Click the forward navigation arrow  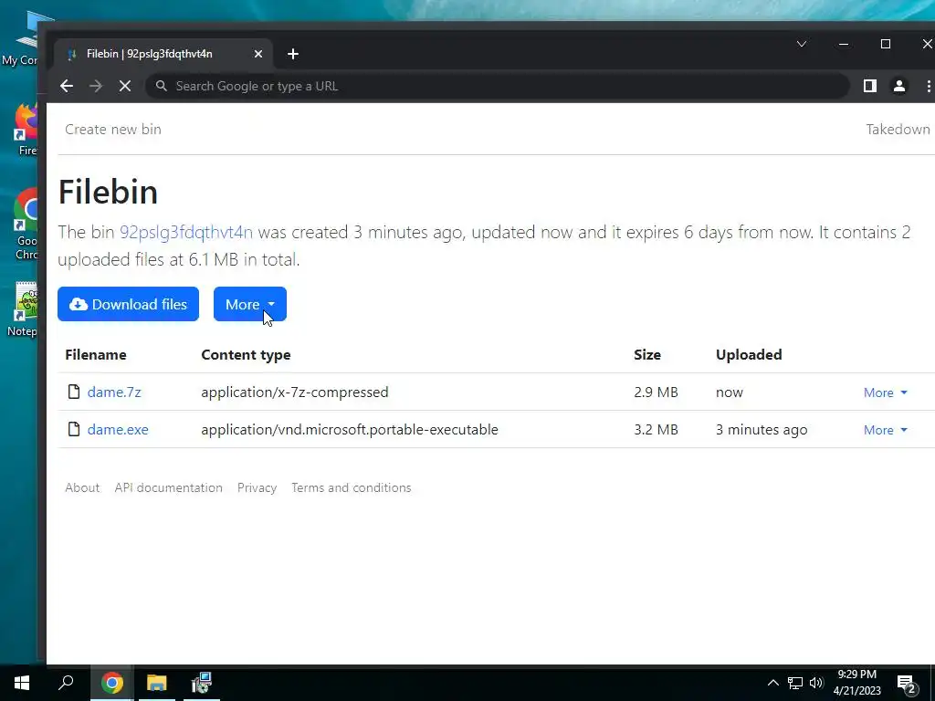click(x=95, y=87)
